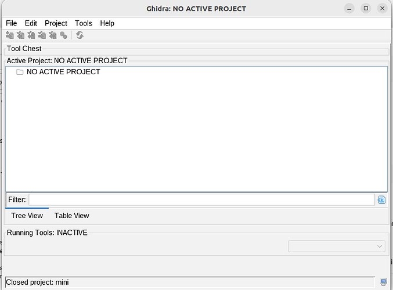The height and width of the screenshot is (290, 393).
Task: Maximize the Ghidra window
Action: pos(366,9)
